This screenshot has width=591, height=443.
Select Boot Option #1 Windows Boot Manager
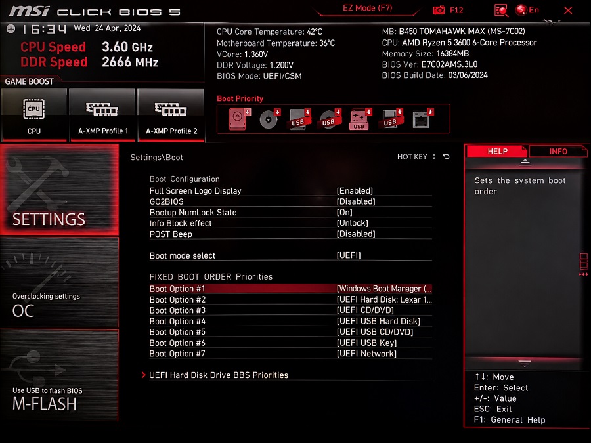[291, 289]
